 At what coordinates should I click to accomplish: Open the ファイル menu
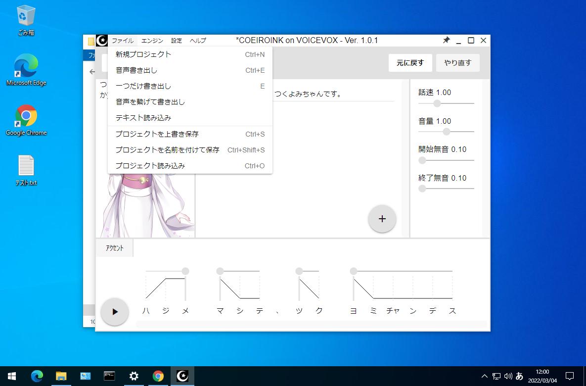point(123,41)
